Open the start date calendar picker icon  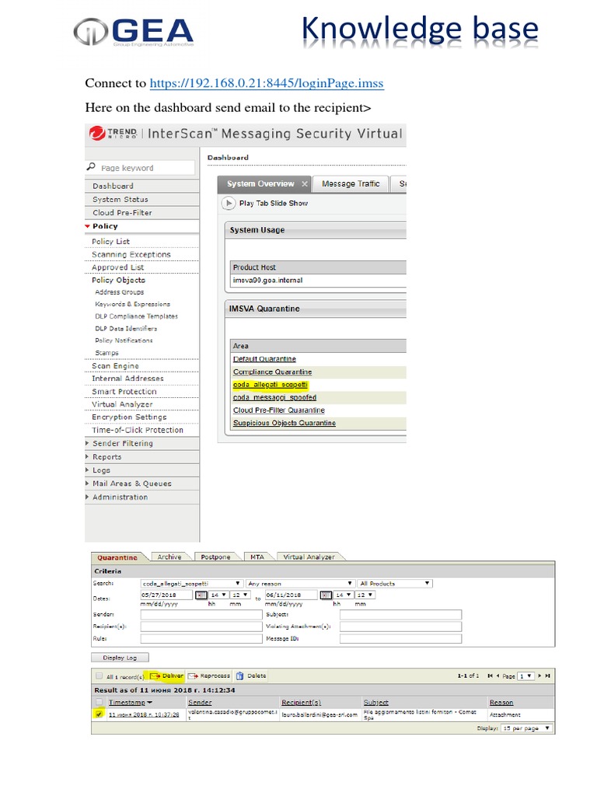point(201,595)
